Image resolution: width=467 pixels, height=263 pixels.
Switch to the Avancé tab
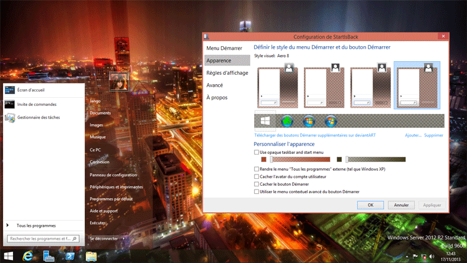[214, 85]
